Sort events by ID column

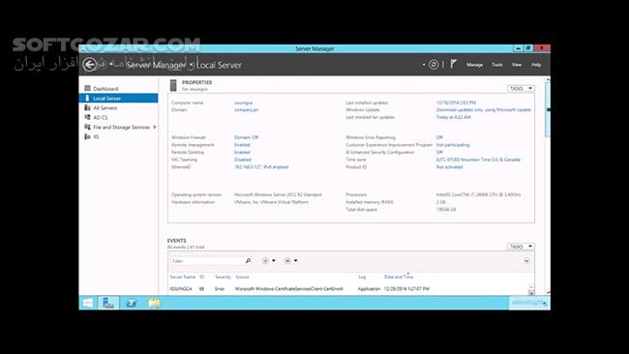[x=202, y=277]
